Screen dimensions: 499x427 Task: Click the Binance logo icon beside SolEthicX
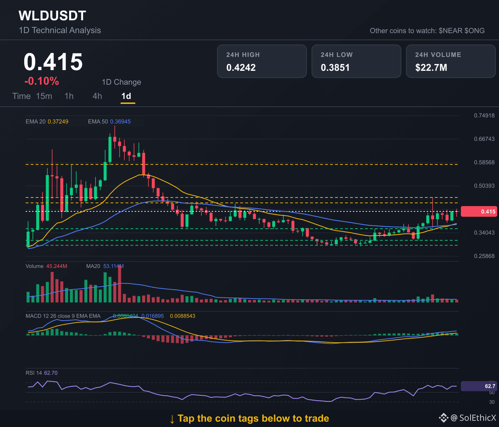(443, 418)
